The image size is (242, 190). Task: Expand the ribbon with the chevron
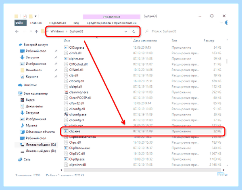221,23
